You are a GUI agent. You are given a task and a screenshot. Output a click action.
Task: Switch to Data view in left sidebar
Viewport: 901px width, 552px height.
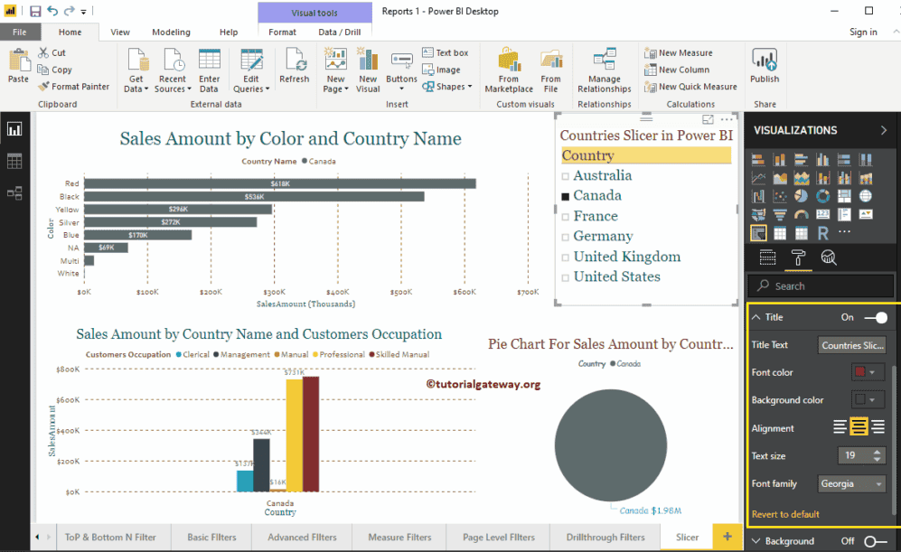pyautogui.click(x=14, y=161)
